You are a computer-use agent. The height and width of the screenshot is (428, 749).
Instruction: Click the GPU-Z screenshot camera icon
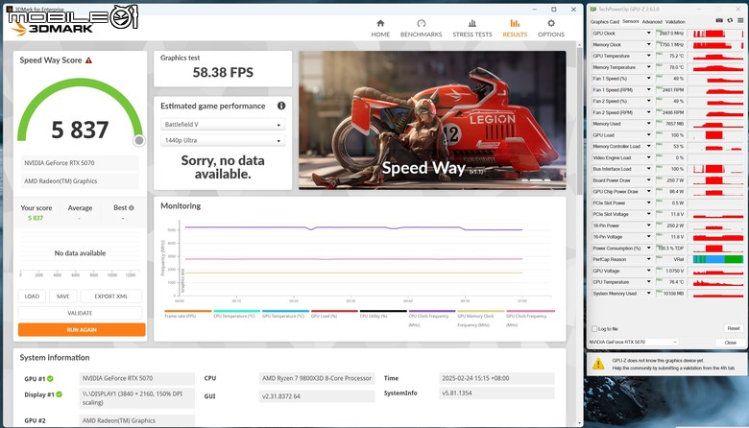coord(719,20)
